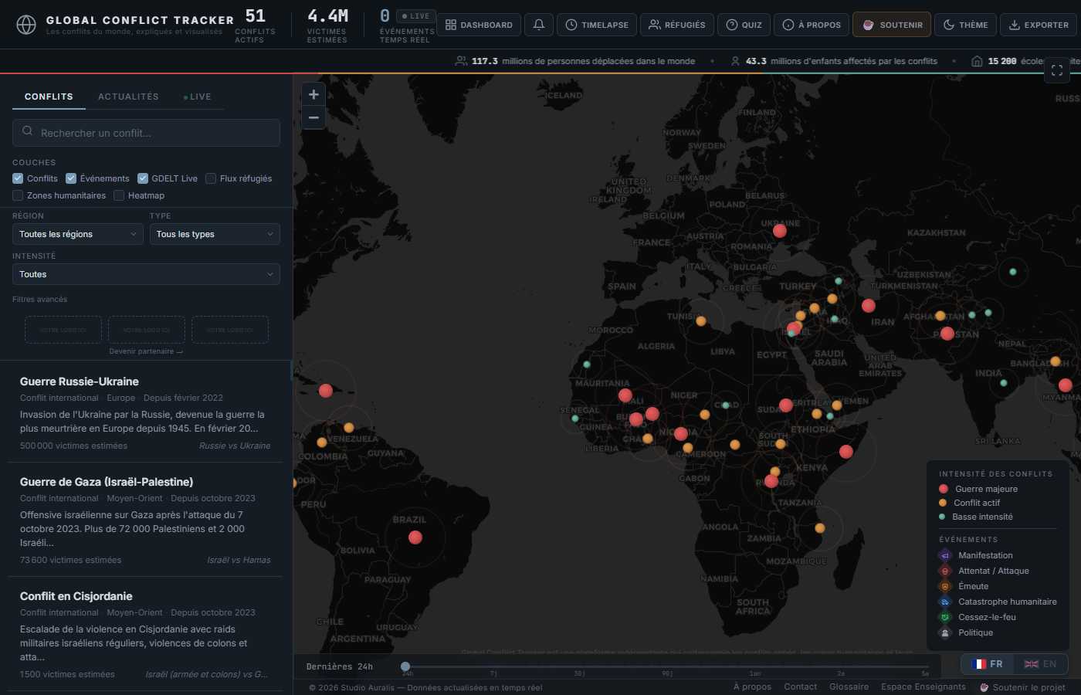Viewport: 1081px width, 695px height.
Task: Click the conflict search input field
Action: 146,133
